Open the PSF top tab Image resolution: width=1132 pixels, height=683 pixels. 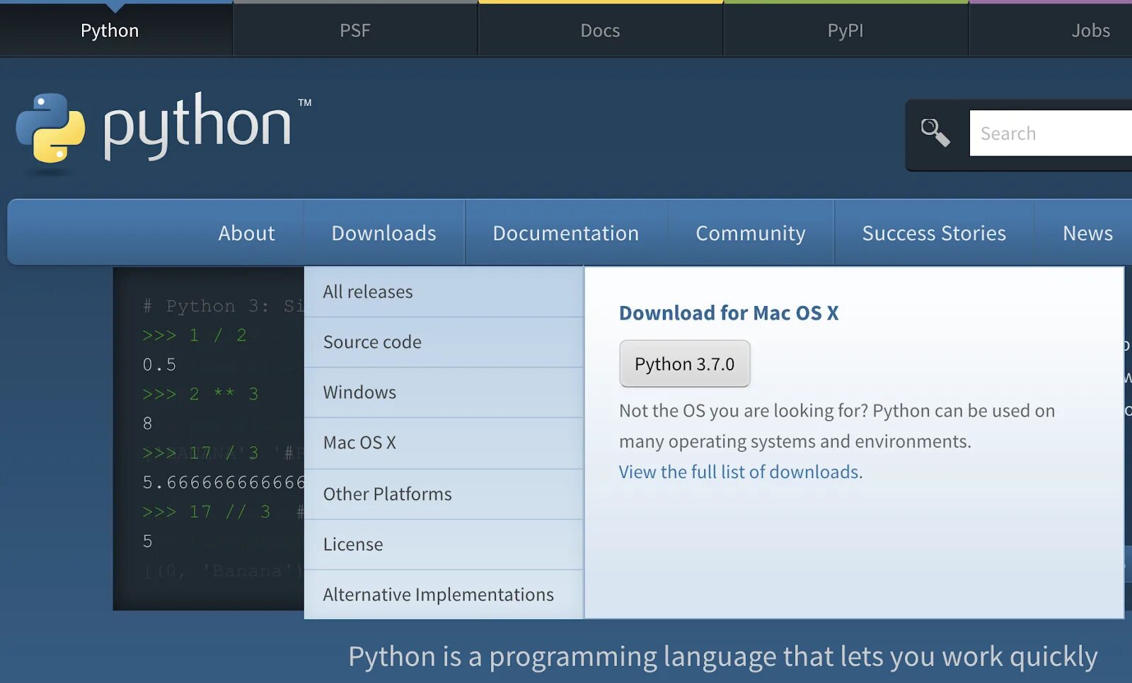[355, 30]
